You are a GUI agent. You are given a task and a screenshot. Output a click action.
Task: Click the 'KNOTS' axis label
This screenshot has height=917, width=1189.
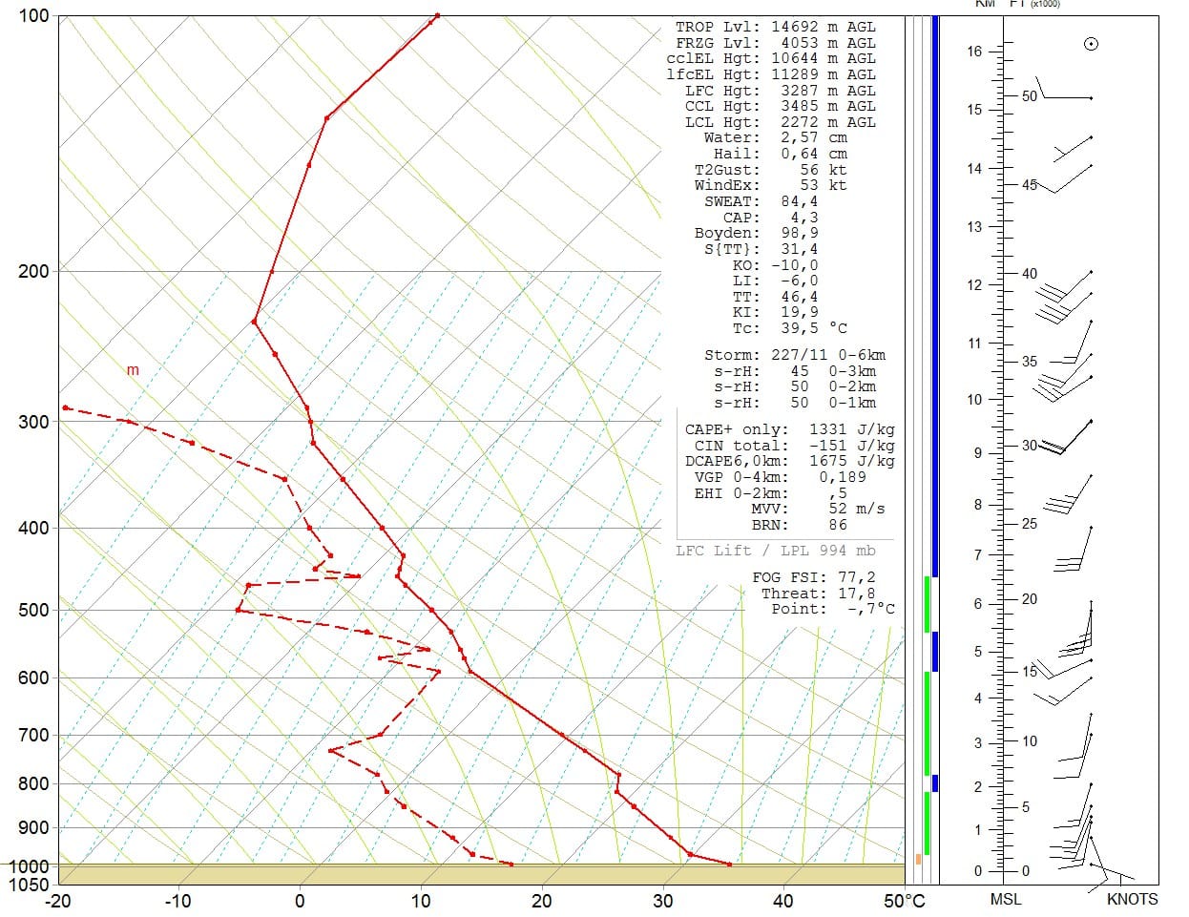[1132, 899]
